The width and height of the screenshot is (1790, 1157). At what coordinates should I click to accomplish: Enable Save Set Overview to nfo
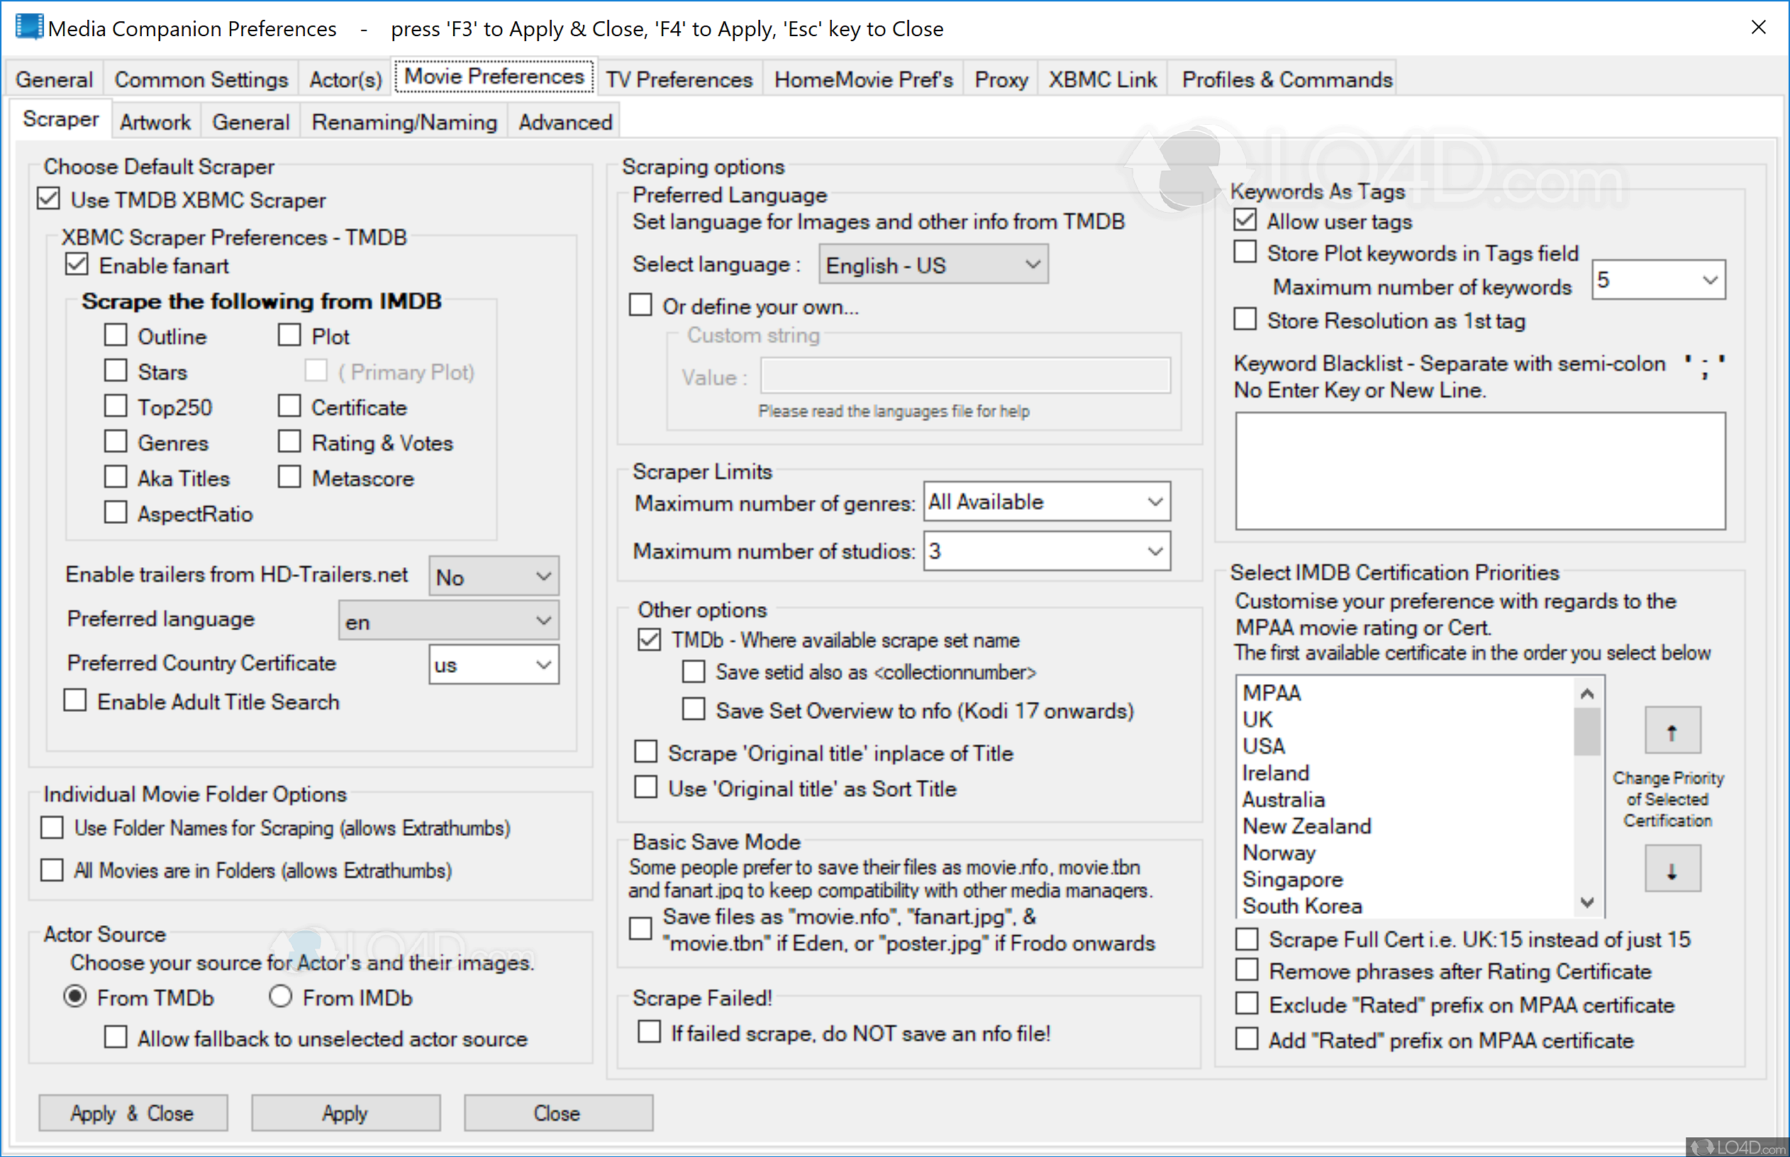[x=694, y=709]
